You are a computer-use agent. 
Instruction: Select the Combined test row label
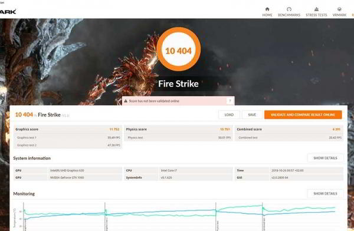[248, 138]
